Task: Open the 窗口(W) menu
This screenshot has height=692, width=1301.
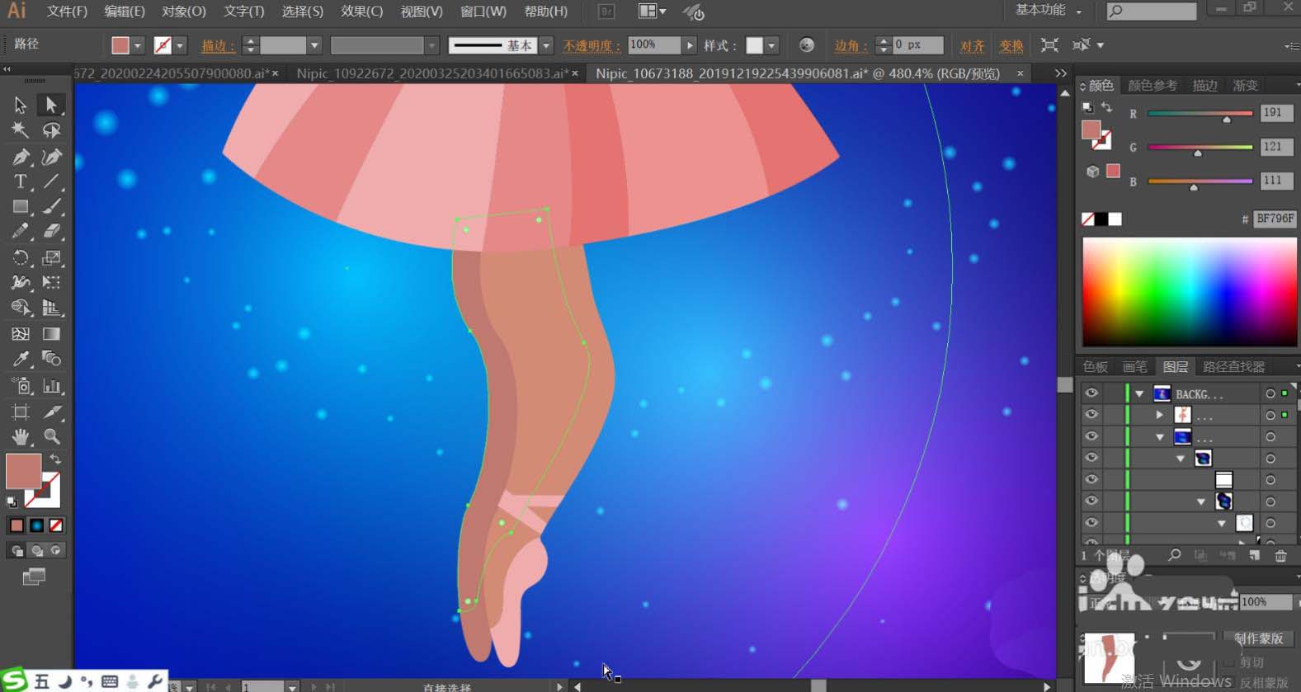Action: coord(483,12)
